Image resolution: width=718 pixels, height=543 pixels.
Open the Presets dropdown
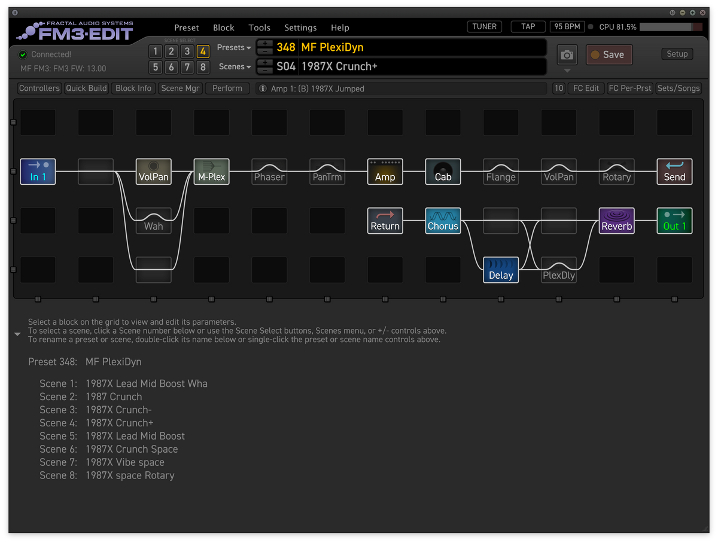[x=234, y=47]
